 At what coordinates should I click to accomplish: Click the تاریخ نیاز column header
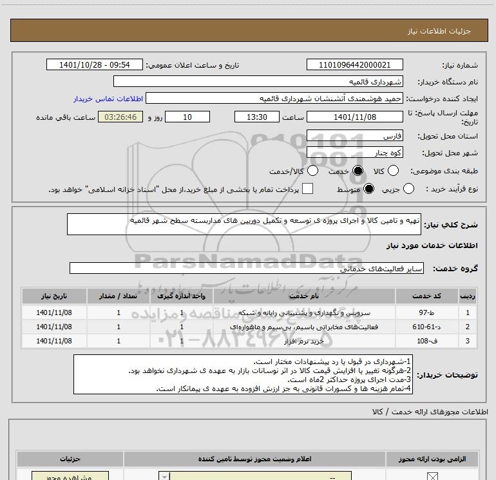(x=54, y=296)
